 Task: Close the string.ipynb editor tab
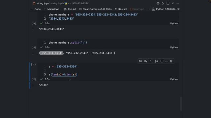point(173,3)
